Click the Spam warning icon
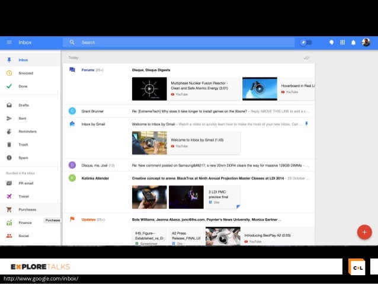Screen dimensions: 378x284 point(9,158)
